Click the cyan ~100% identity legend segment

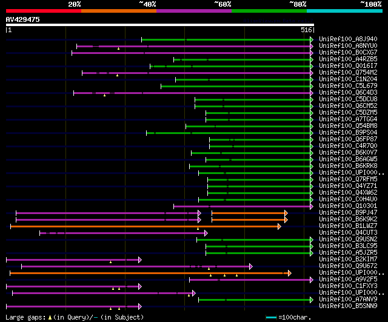coord(345,11)
